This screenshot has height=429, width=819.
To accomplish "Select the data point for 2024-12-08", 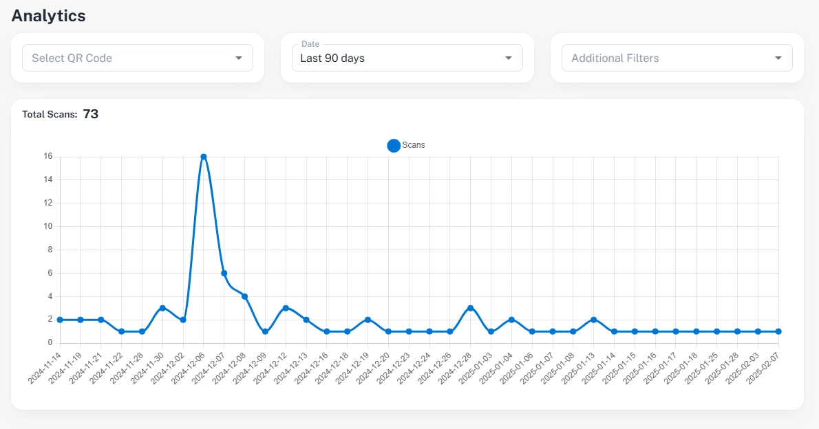I will [x=244, y=296].
